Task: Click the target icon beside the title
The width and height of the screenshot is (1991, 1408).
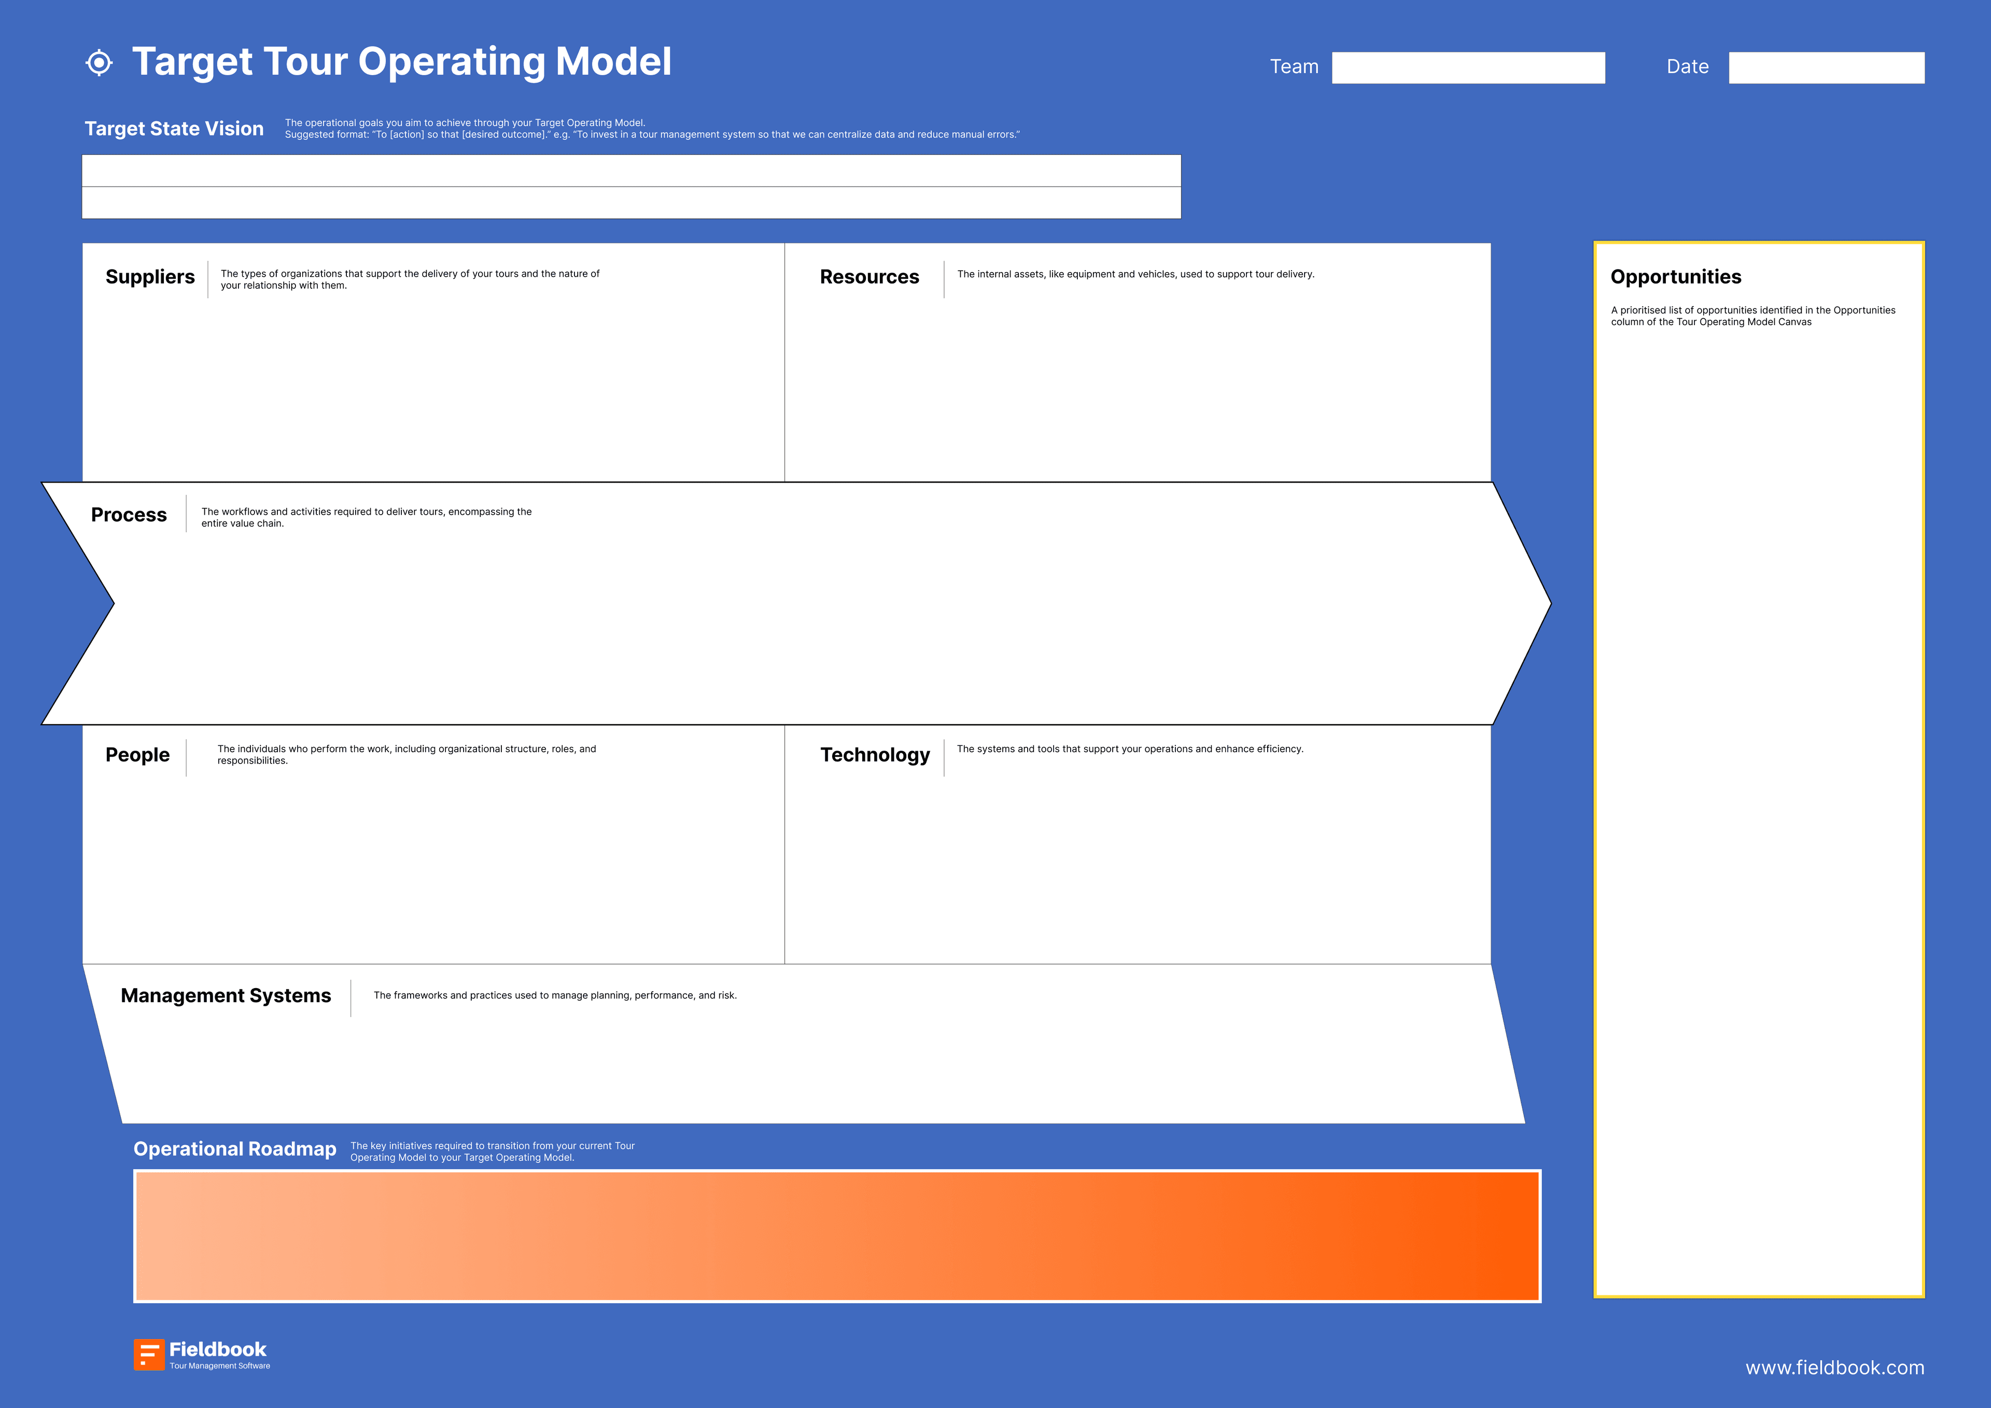Action: point(99,62)
